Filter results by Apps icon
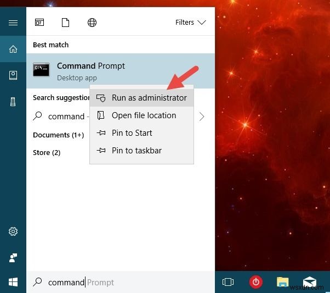Viewport: 330px width, 293px height. (39, 23)
